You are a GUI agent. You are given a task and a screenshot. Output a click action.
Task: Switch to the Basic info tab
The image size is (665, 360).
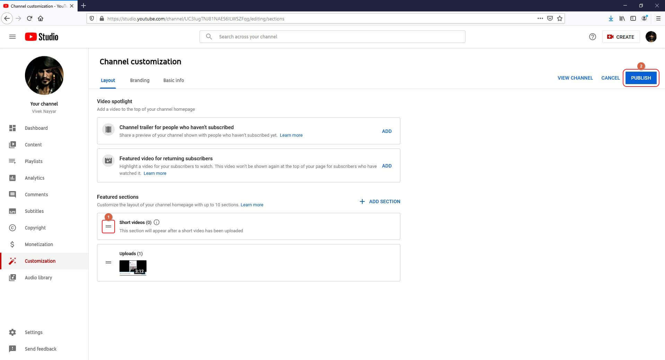pos(174,80)
